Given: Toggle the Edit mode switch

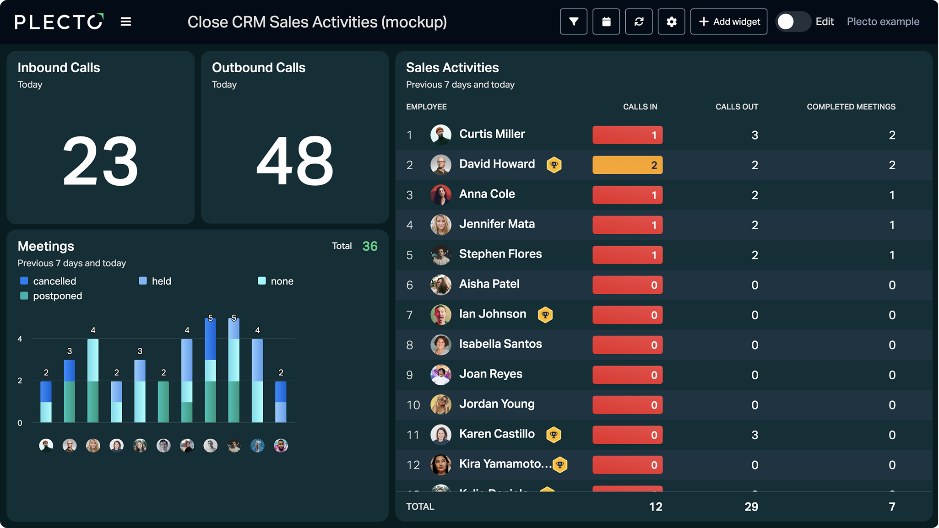Looking at the screenshot, I should coord(792,22).
